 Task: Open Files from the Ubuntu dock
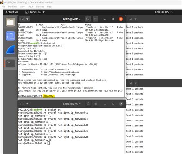(10, 22)
